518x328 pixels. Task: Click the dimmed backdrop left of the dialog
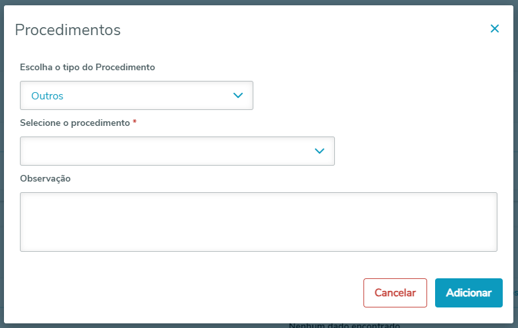click(x=2, y=166)
